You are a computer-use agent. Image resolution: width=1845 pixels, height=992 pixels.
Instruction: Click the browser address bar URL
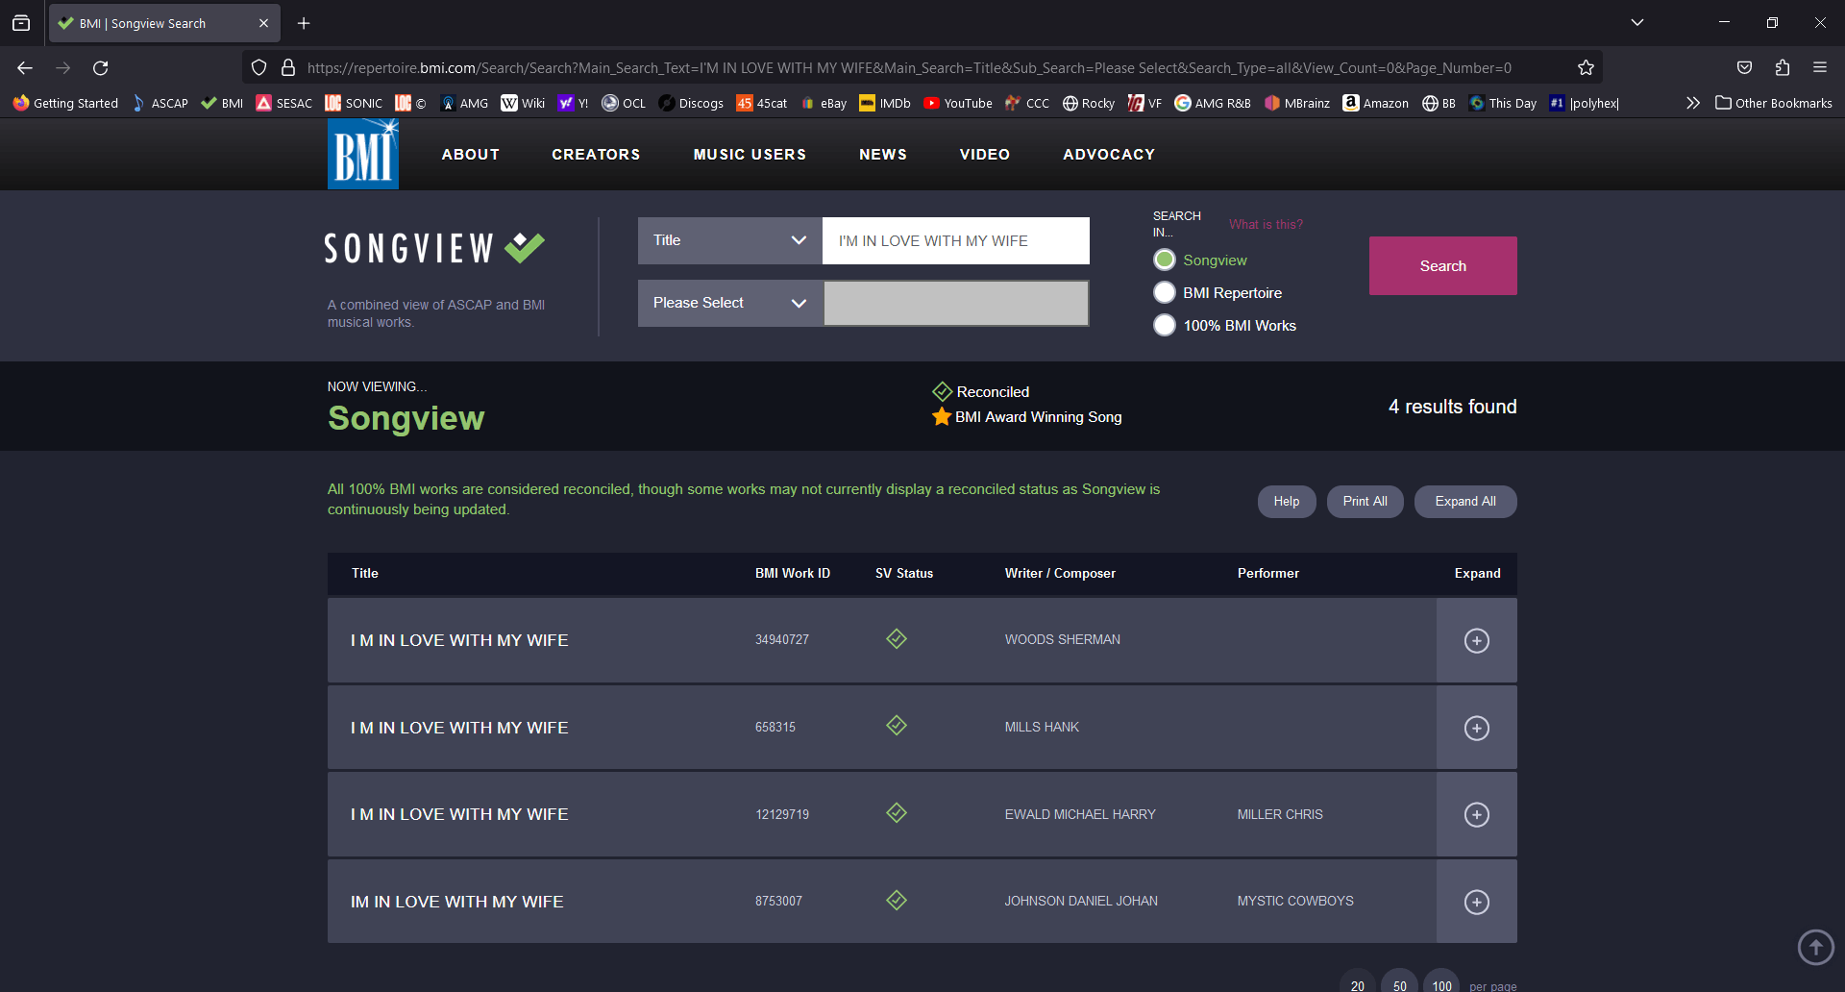click(x=909, y=67)
